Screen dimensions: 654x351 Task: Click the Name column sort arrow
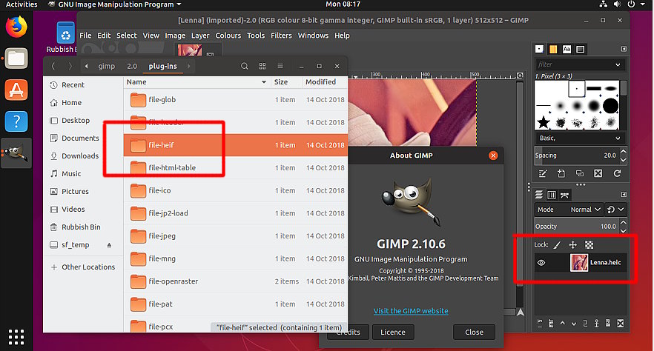(264, 82)
